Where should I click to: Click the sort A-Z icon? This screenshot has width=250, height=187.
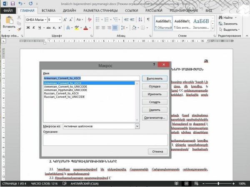[140, 20]
